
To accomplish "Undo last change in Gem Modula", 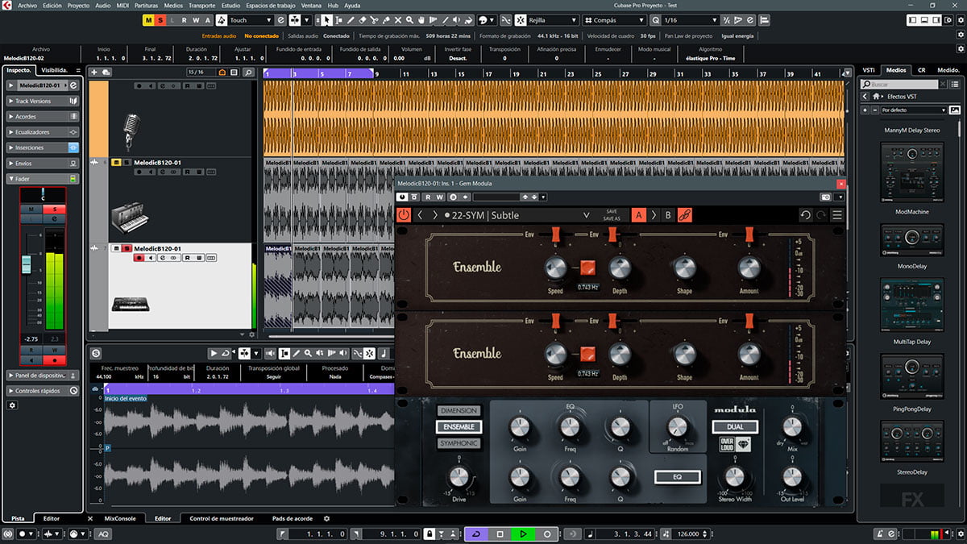I will point(805,215).
